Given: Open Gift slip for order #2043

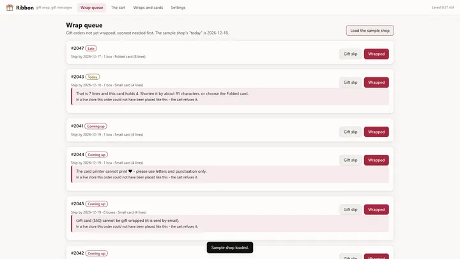Looking at the screenshot, I should [350, 82].
